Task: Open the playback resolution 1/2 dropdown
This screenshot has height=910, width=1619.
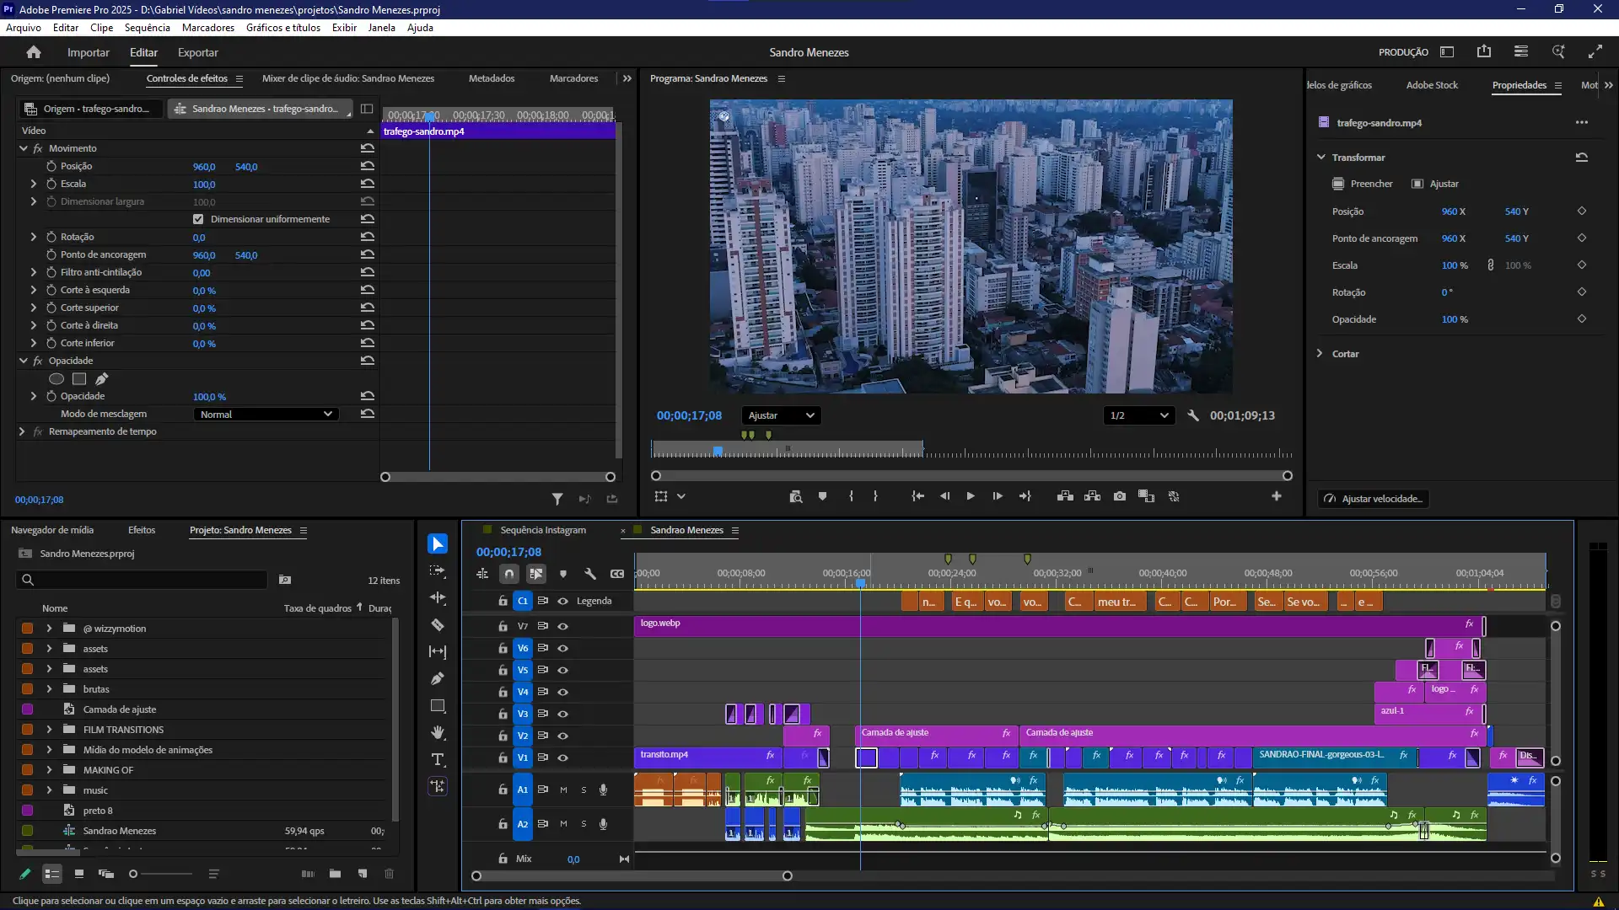Action: [x=1138, y=415]
